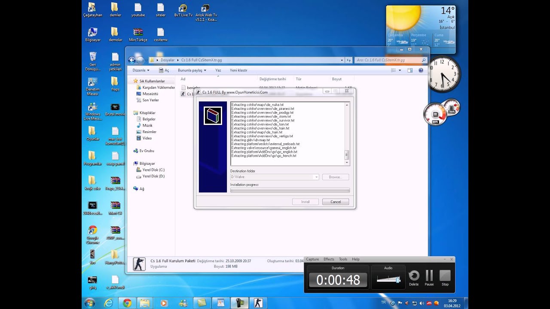
Task: Open the Çağatayhan desktop shortcut
Action: [92, 10]
